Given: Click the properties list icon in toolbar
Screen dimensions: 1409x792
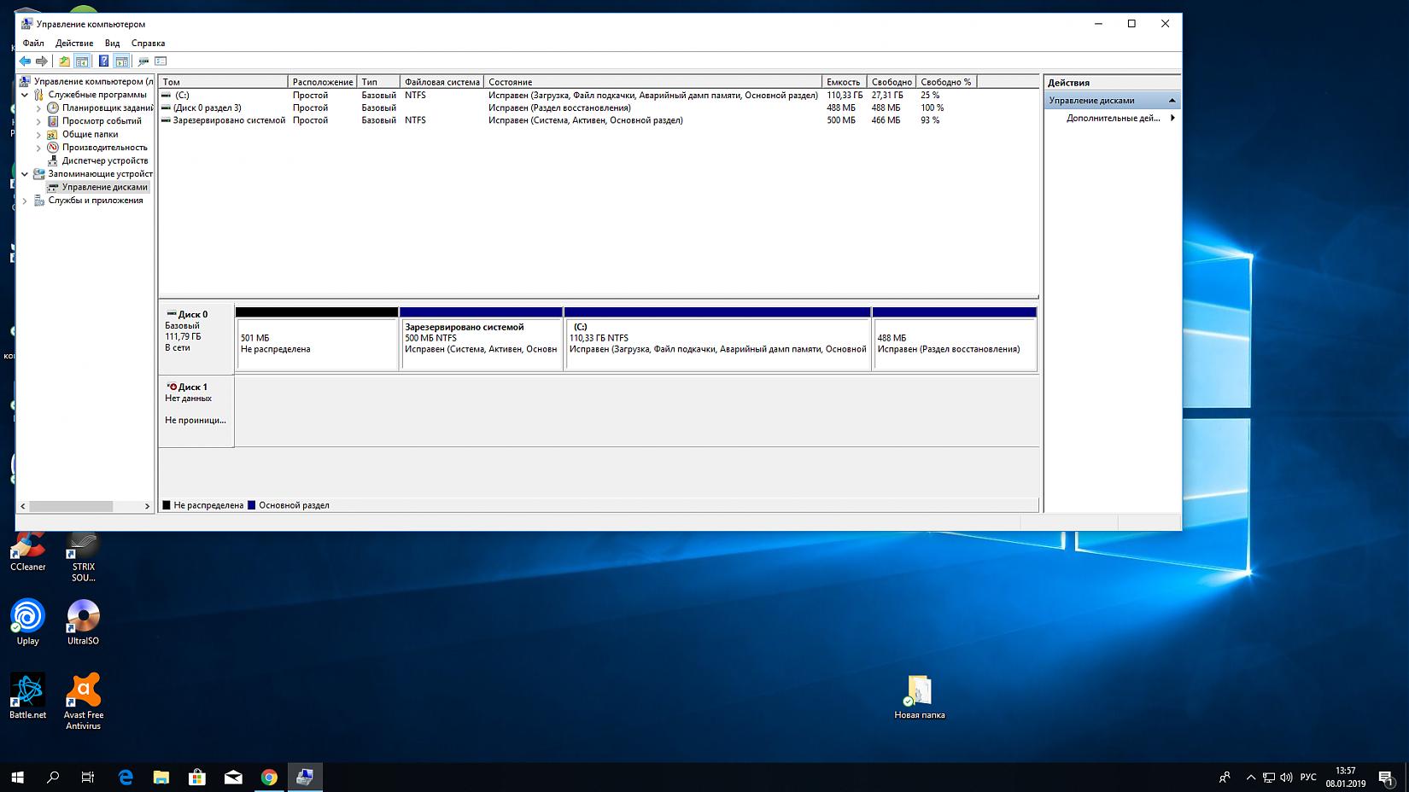Looking at the screenshot, I should (x=161, y=61).
